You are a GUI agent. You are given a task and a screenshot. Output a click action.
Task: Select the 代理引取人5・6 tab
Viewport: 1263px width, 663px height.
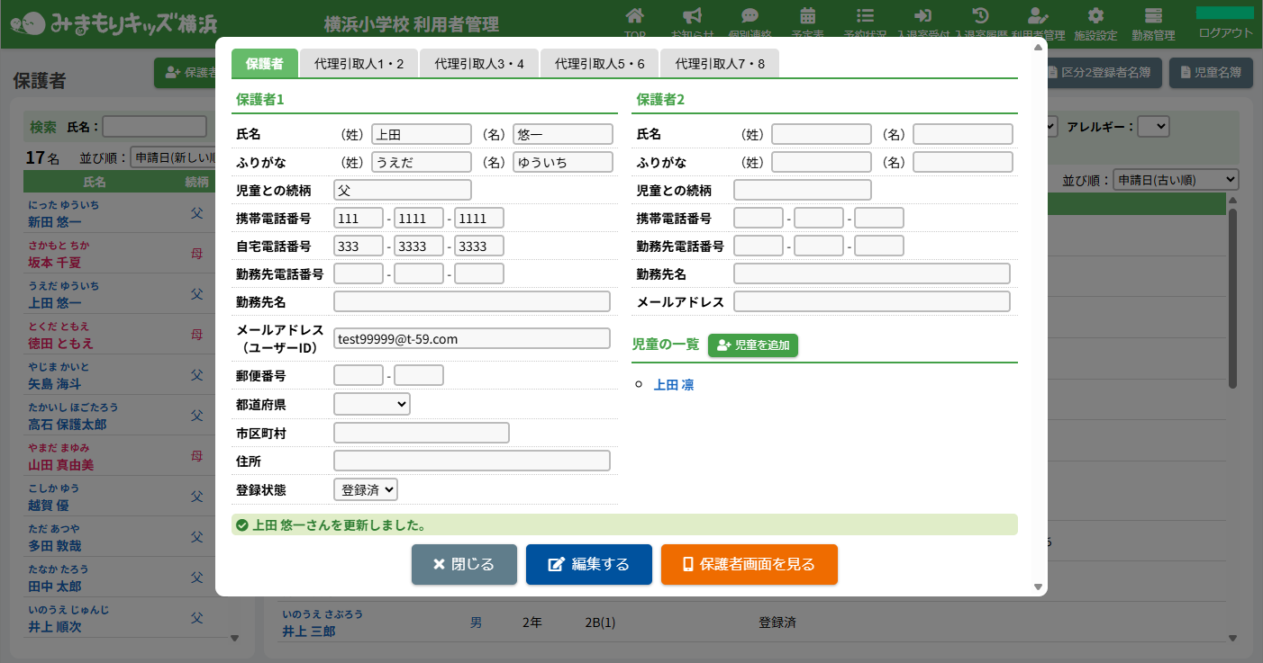(x=599, y=64)
